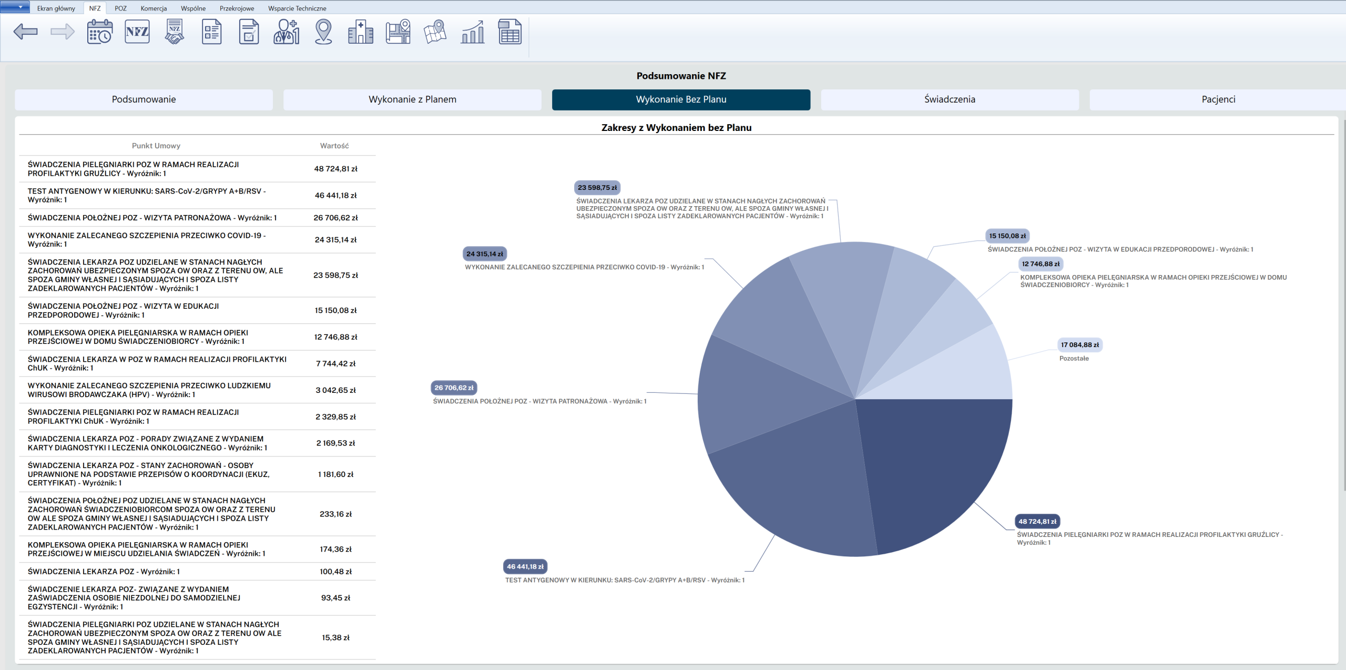Select the 7 744,42 zł table value
The width and height of the screenshot is (1346, 670).
[335, 363]
